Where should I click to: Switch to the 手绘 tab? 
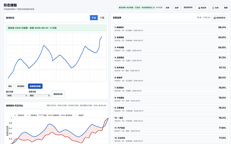(94, 18)
